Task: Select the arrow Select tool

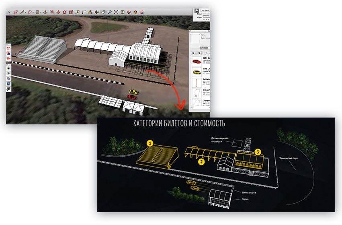Action: [x=10, y=12]
